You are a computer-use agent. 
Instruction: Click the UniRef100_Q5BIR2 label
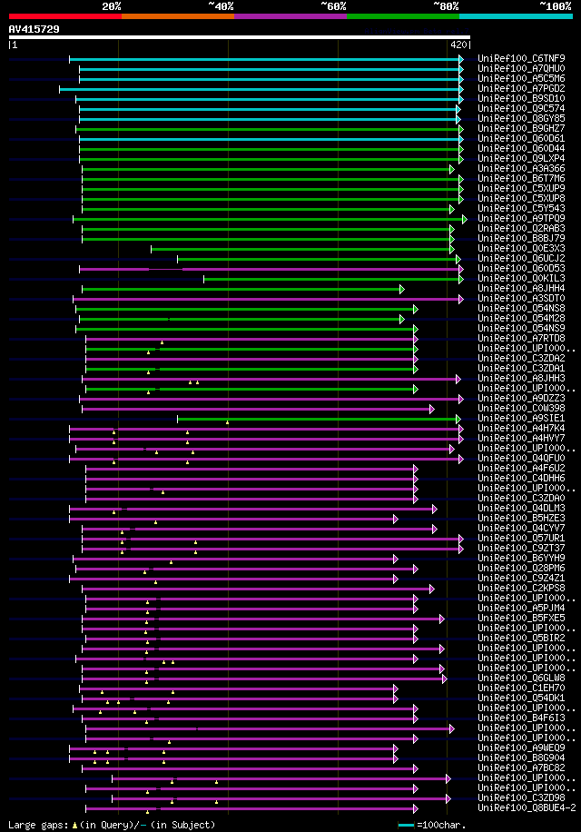(522, 638)
